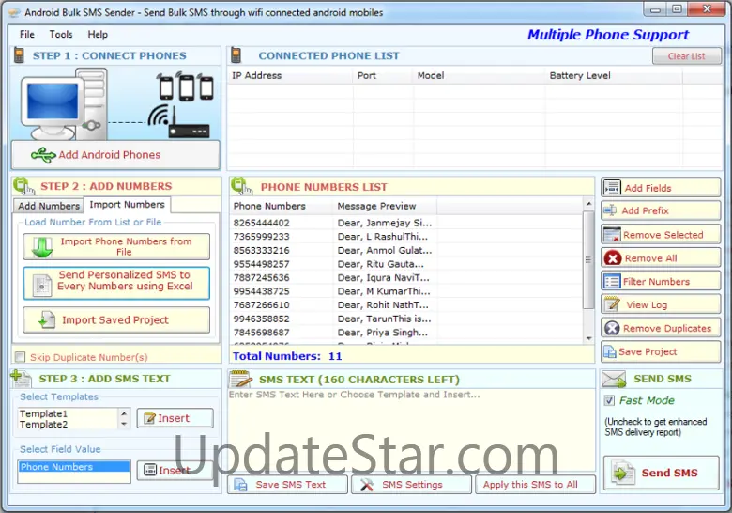Image resolution: width=732 pixels, height=513 pixels.
Task: Click the Import Saved Project file icon
Action: pyautogui.click(x=46, y=319)
